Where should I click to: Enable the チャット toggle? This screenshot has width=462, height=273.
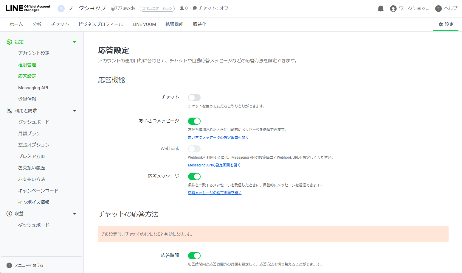pyautogui.click(x=194, y=97)
